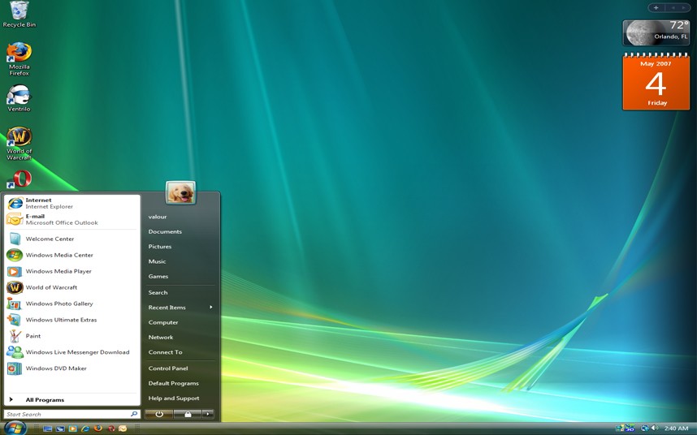Add a gadget using sidebar plus button
The width and height of the screenshot is (697, 435).
point(656,7)
